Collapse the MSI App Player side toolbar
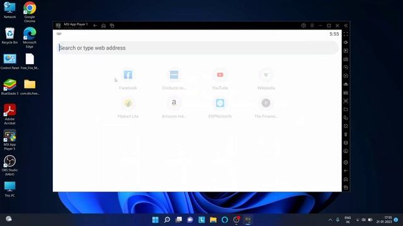403x226 pixels. pyautogui.click(x=346, y=26)
